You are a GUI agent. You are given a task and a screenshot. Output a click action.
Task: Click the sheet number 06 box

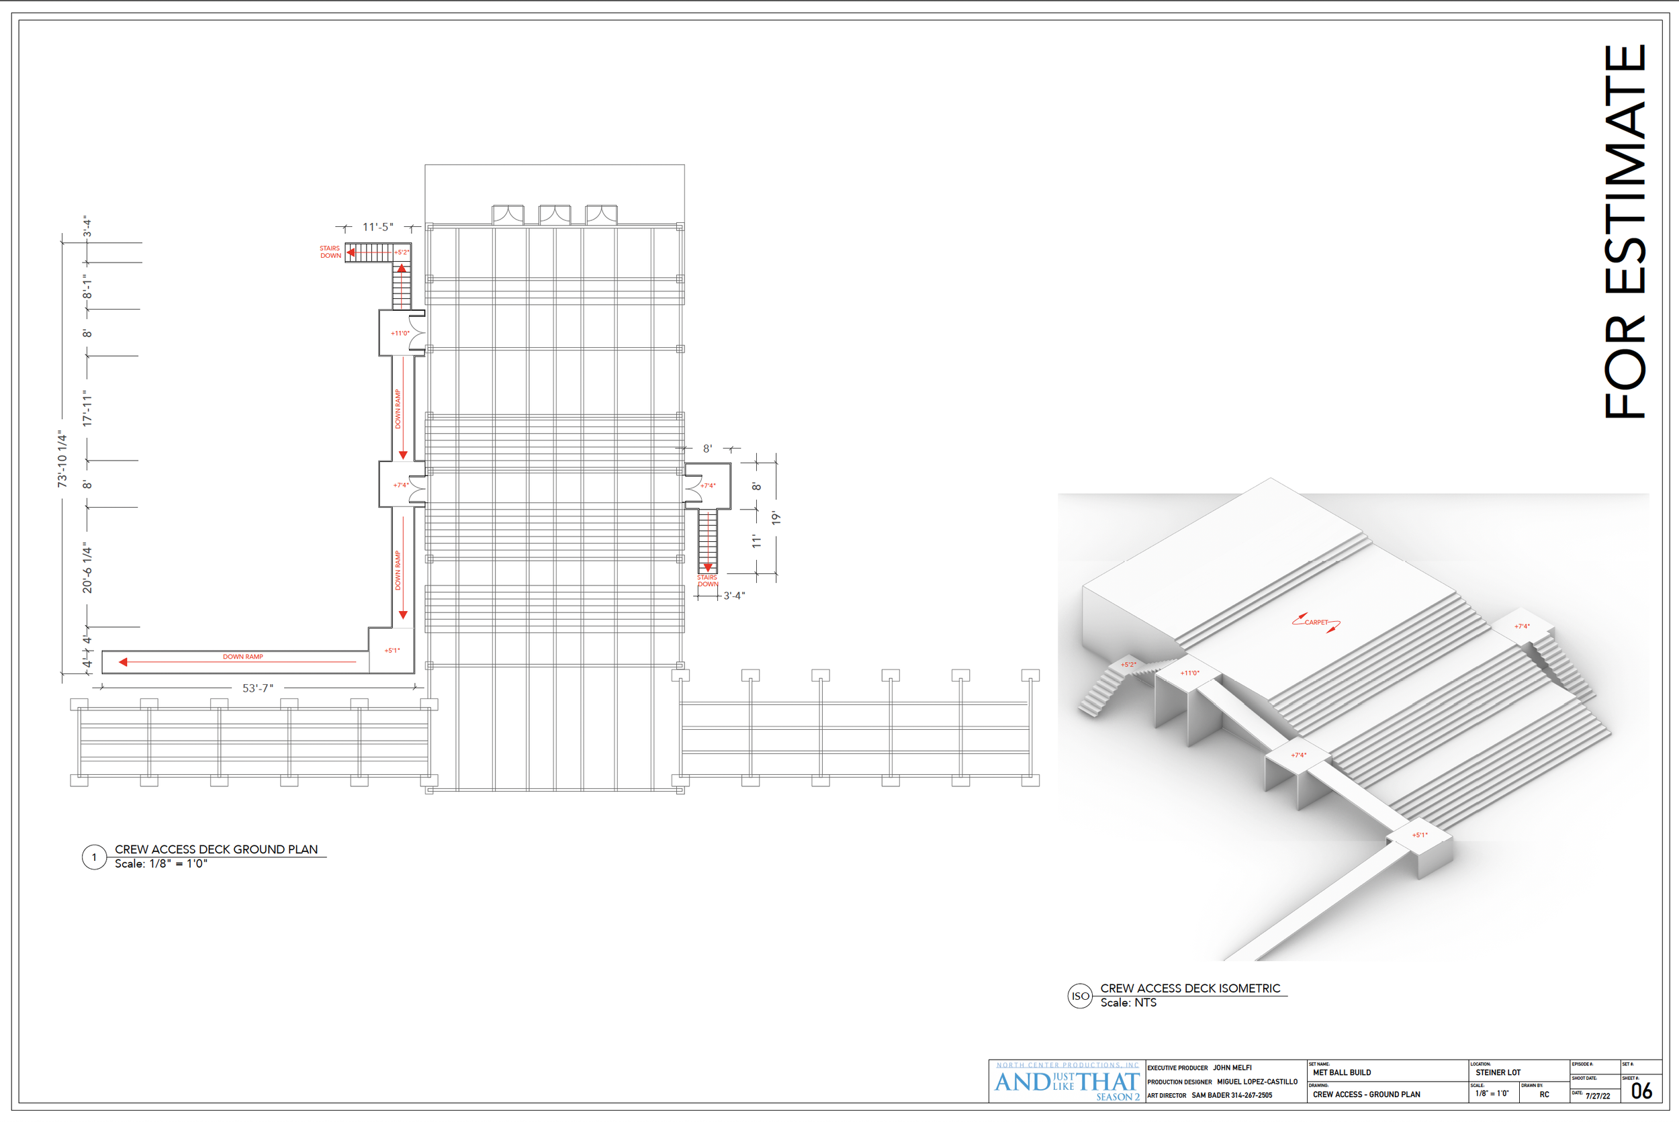point(1641,1091)
